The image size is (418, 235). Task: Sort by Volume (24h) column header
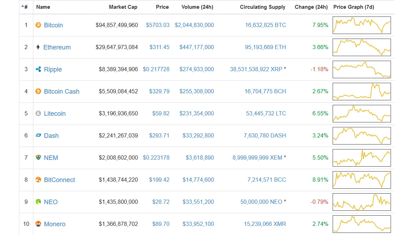[x=197, y=7]
